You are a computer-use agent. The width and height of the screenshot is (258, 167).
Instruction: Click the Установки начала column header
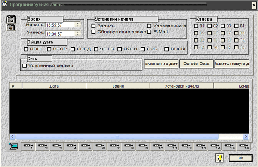182,86
